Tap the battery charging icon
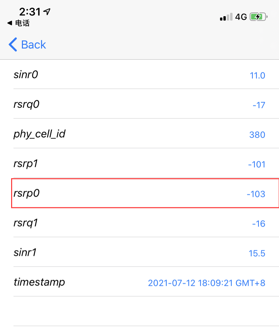This screenshot has width=279, height=336. (258, 17)
